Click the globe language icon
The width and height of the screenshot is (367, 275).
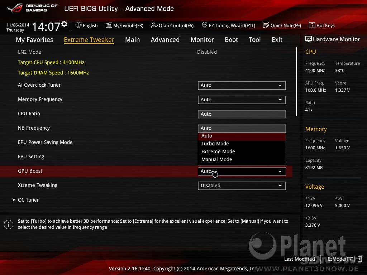(x=78, y=25)
